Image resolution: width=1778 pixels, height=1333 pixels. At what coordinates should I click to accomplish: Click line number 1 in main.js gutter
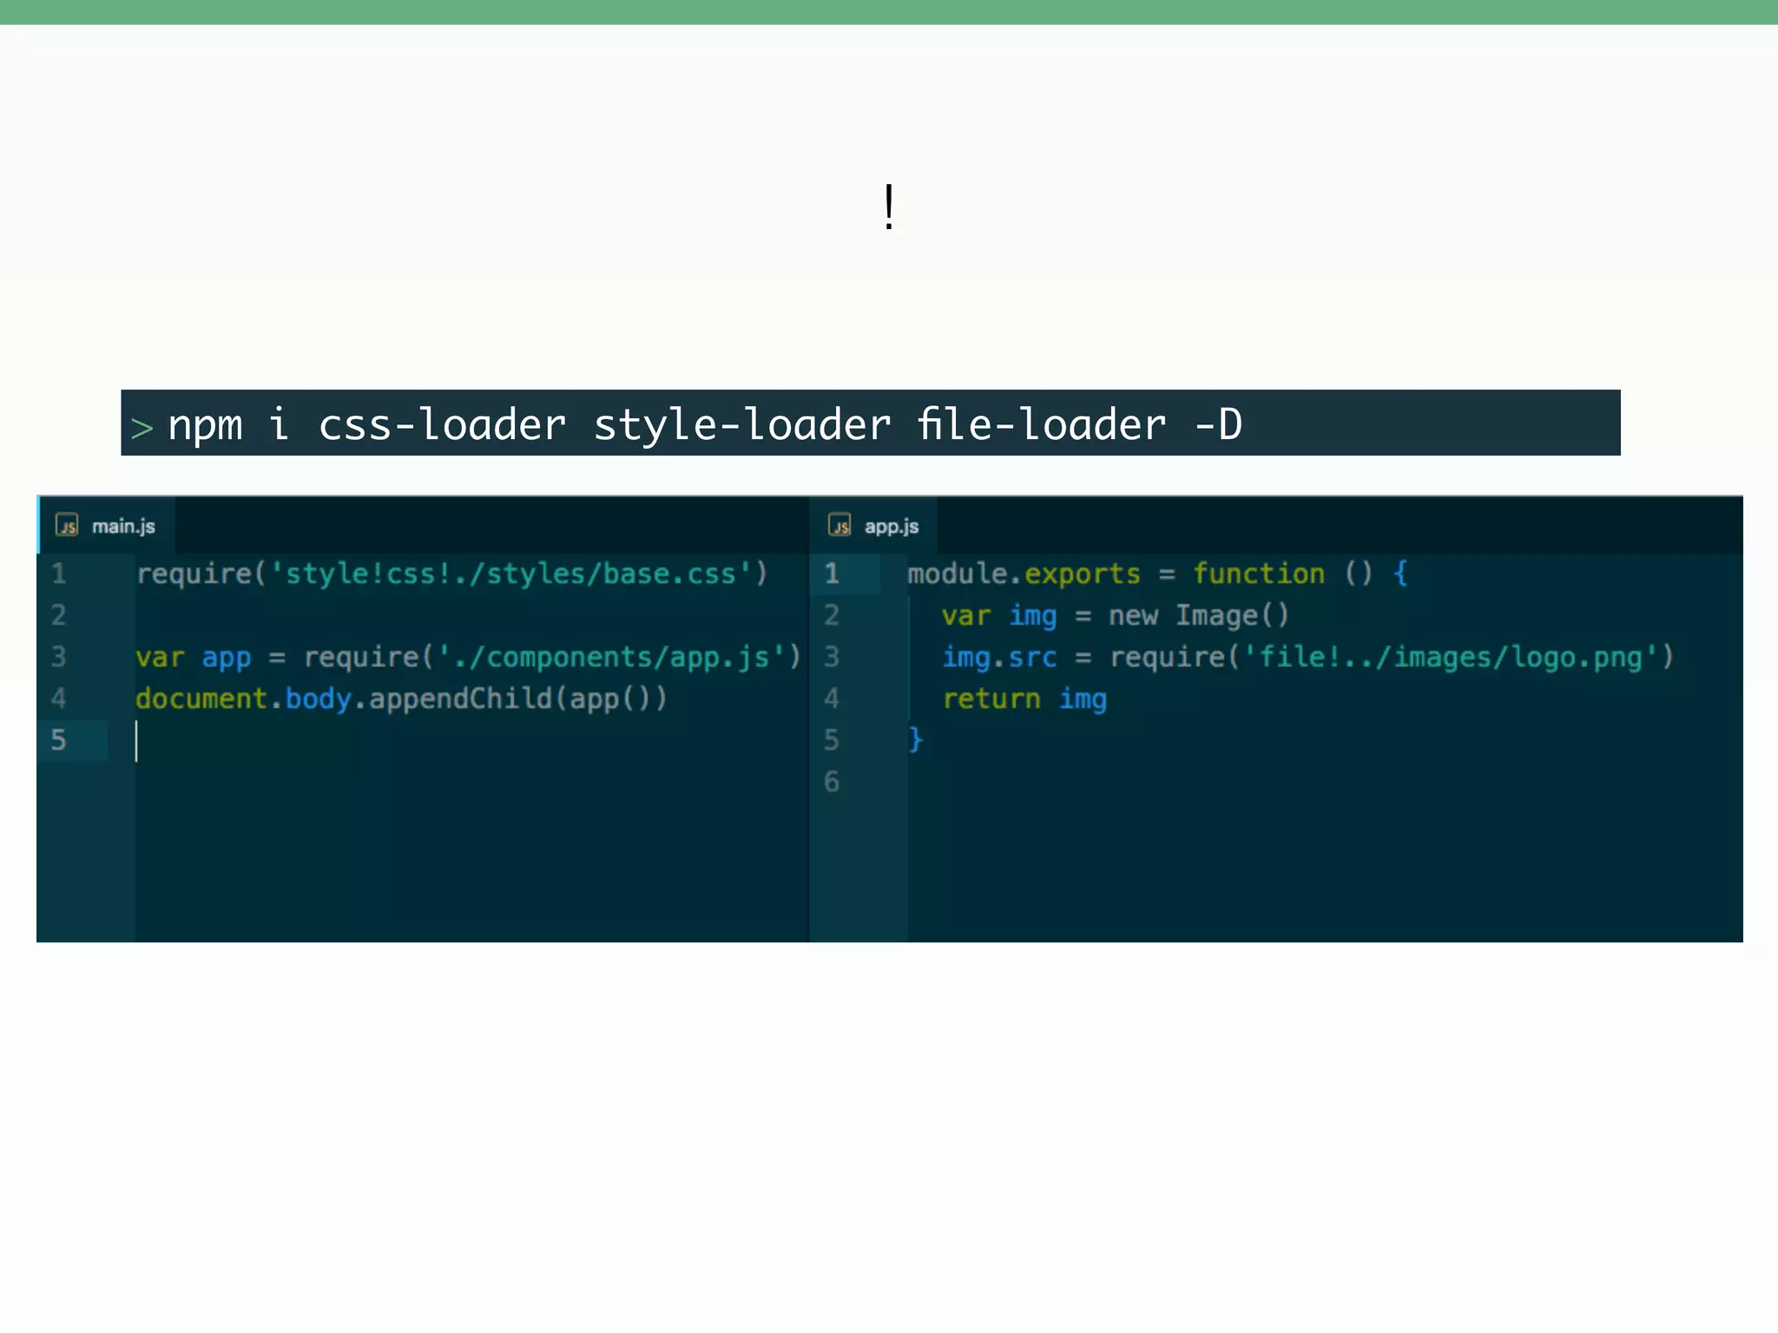(x=58, y=574)
